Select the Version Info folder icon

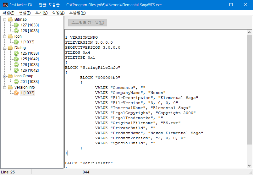[10, 87]
